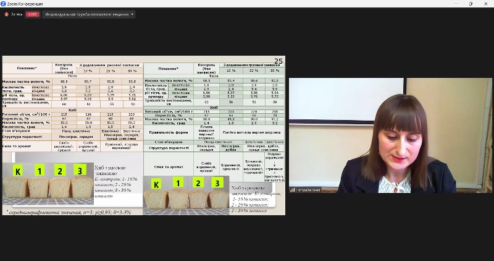Click the label 3 in the buckwheat sourdough bread photo

point(217,182)
